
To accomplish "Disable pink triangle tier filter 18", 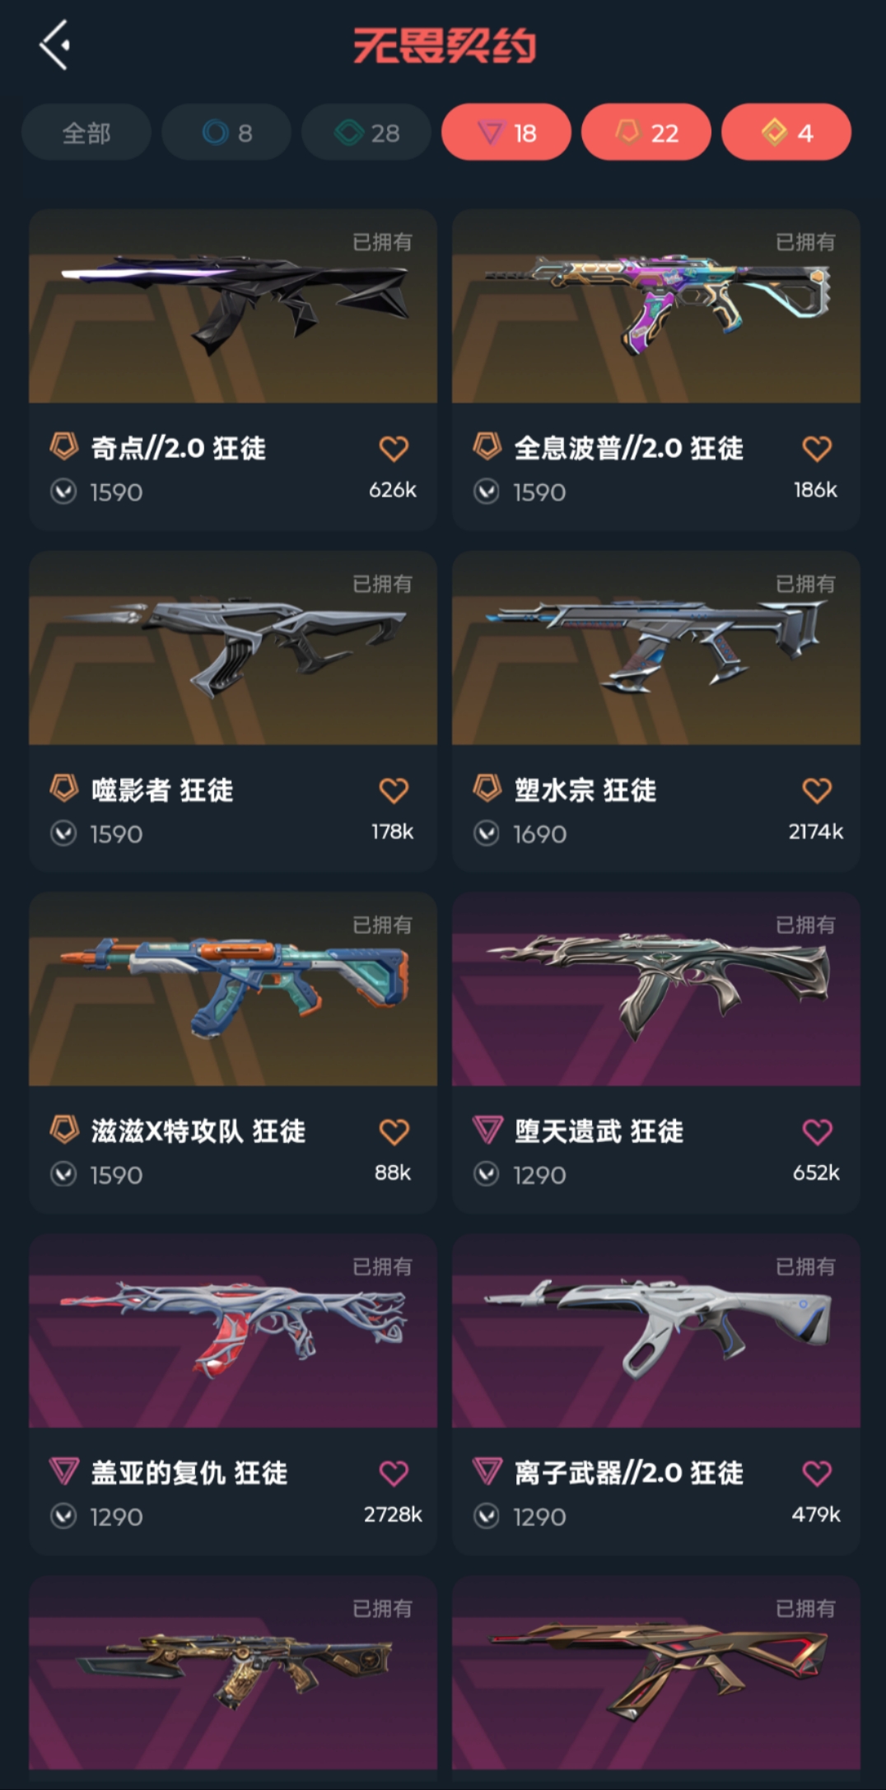I will coord(506,133).
